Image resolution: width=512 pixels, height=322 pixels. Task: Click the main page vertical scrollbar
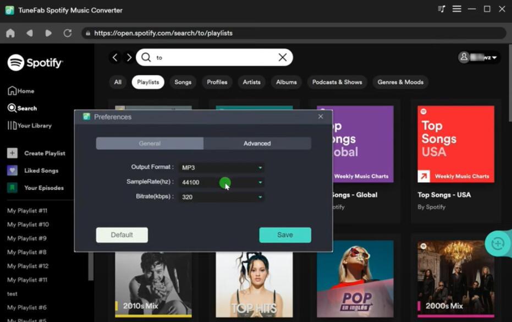(x=510, y=83)
